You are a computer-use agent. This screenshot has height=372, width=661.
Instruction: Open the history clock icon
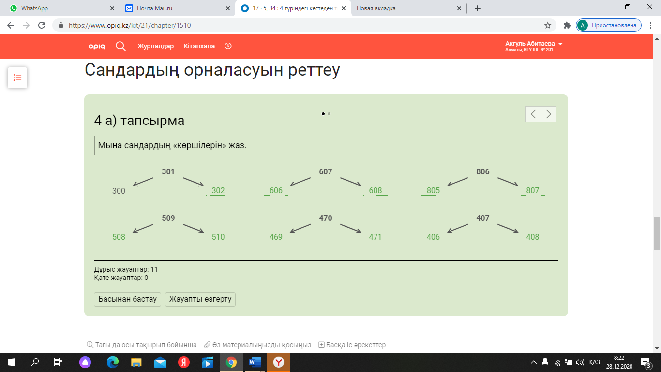tap(228, 46)
